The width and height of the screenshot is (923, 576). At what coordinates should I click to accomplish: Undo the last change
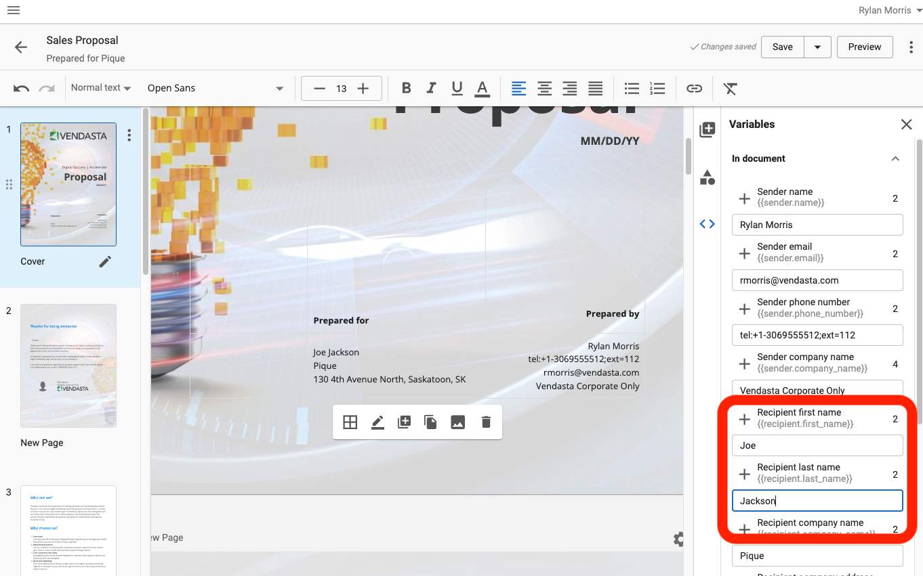(x=21, y=89)
